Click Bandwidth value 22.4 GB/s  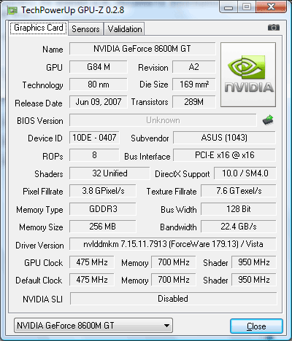(239, 227)
